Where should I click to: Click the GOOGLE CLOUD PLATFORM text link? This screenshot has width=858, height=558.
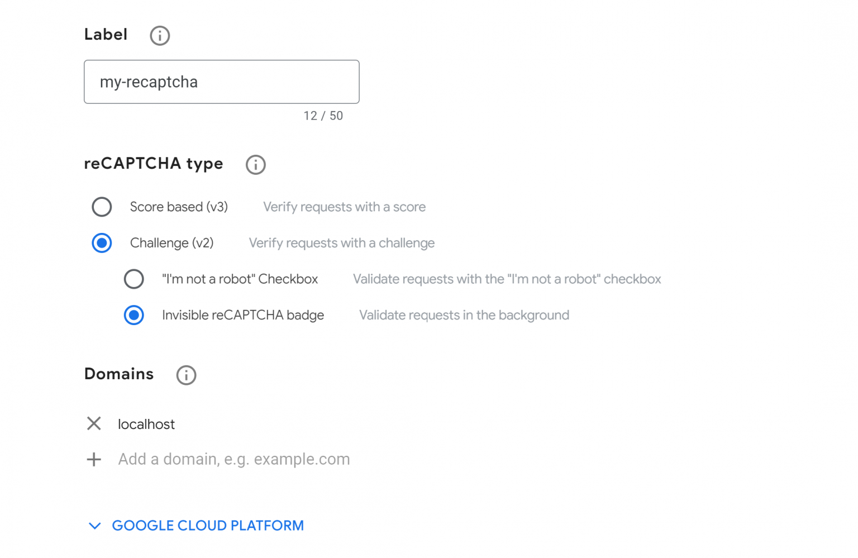point(208,526)
